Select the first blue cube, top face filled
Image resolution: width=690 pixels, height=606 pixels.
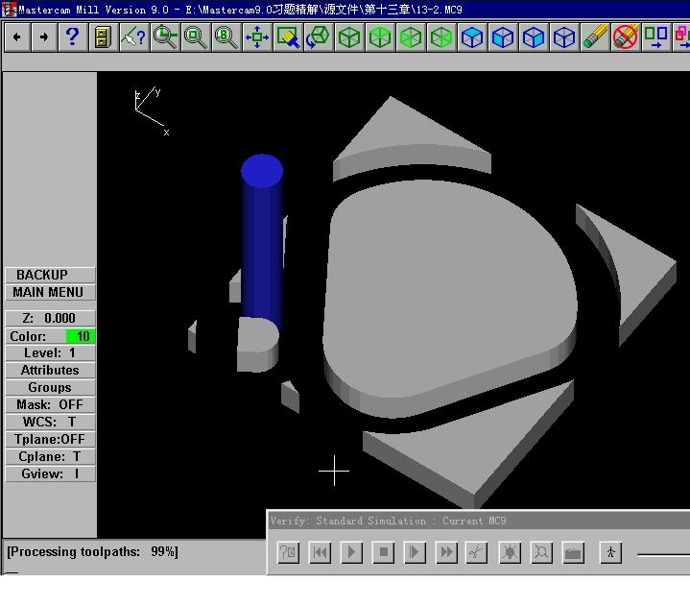tap(472, 37)
